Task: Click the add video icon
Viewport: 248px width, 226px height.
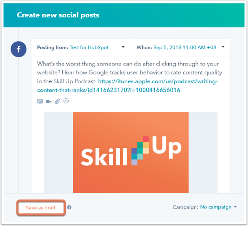Action: point(49,101)
